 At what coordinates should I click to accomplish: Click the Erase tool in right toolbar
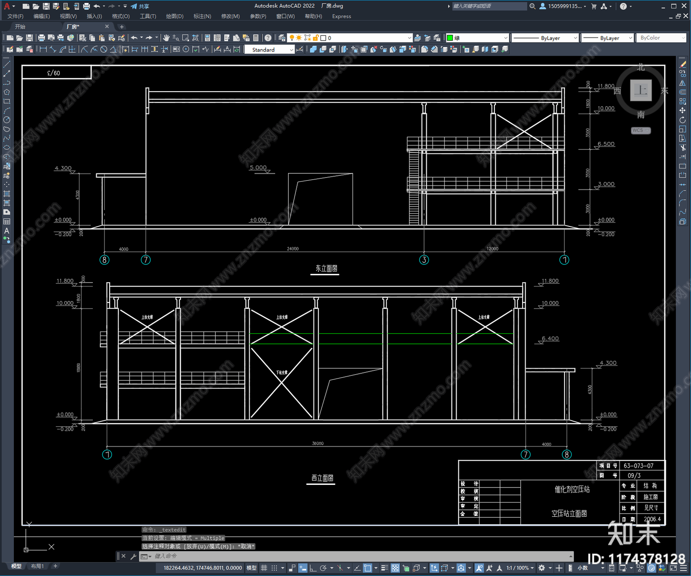pos(682,64)
